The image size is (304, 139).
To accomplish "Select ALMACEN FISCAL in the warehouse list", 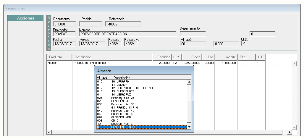I will (142, 127).
